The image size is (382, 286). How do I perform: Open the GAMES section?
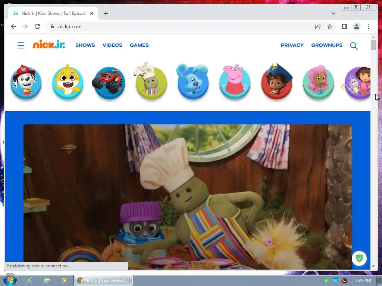coord(139,45)
